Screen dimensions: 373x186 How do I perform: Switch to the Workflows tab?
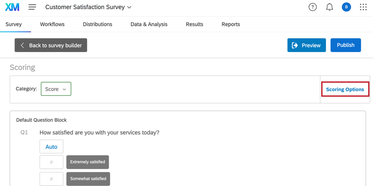pos(52,25)
